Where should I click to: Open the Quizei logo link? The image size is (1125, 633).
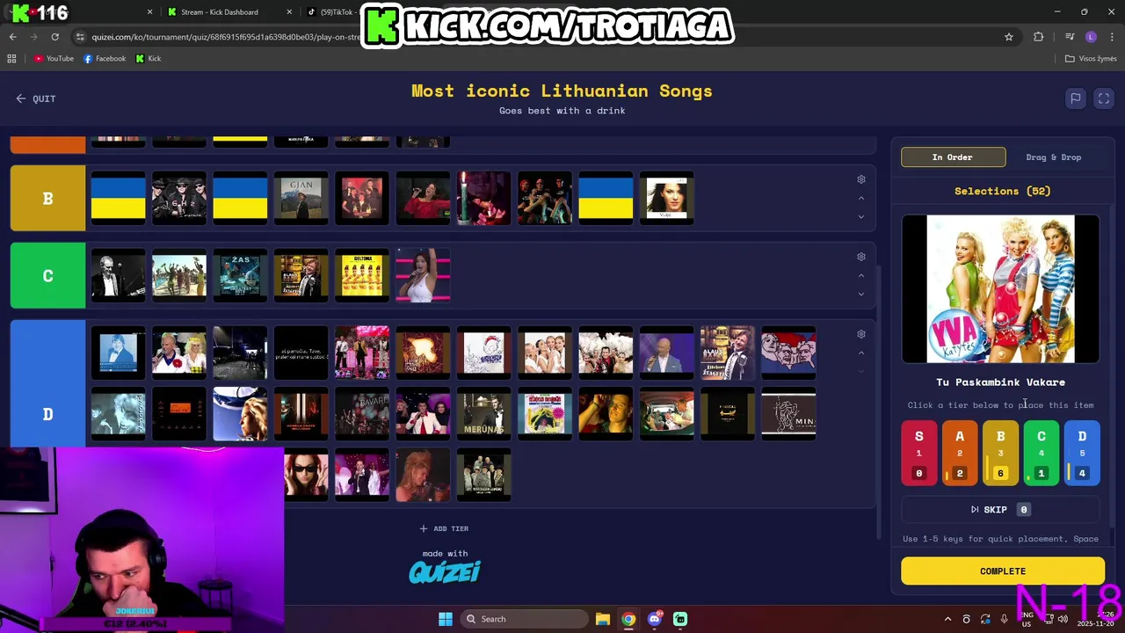click(445, 572)
